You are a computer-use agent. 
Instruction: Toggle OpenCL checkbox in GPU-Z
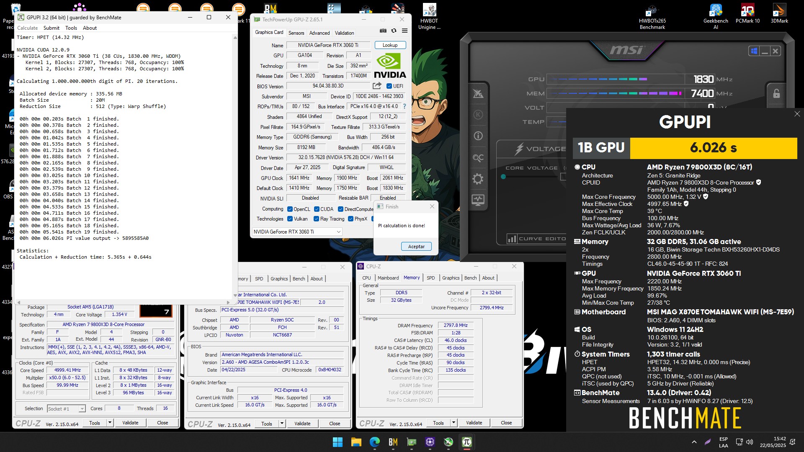[290, 209]
